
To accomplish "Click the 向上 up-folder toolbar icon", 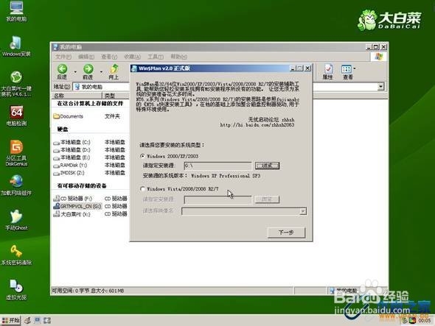I will point(114,71).
